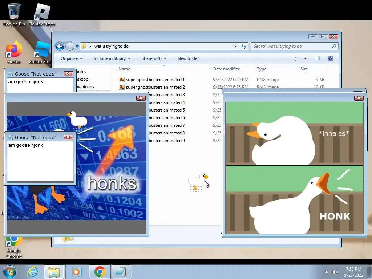372x279 pixels.
Task: Change your view icon in Explorer toolbar
Action: click(x=298, y=58)
